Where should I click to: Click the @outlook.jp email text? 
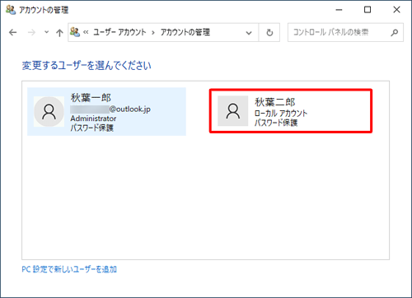click(x=130, y=109)
